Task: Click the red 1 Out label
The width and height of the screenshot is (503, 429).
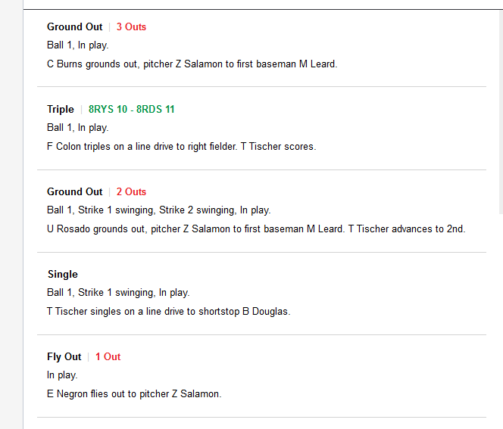Action: 108,356
